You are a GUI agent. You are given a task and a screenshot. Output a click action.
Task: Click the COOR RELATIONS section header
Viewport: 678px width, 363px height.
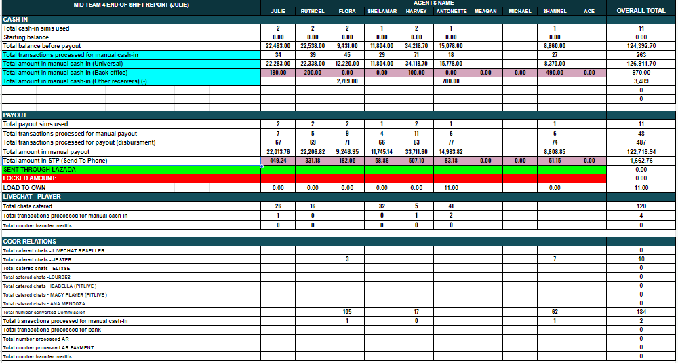131,241
